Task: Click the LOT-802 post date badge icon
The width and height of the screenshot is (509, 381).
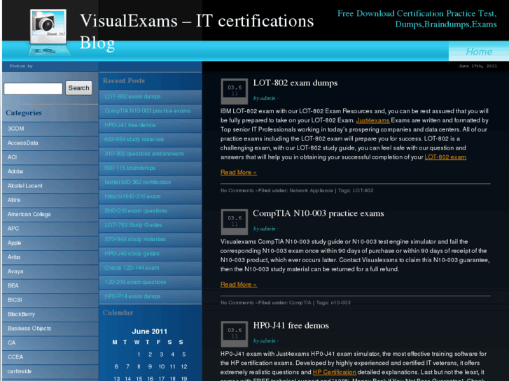Action: pos(235,91)
